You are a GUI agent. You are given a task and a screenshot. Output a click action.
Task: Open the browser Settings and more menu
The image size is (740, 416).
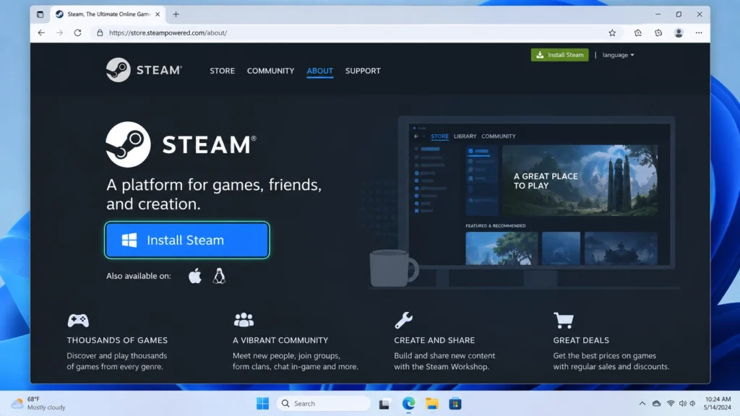(699, 32)
